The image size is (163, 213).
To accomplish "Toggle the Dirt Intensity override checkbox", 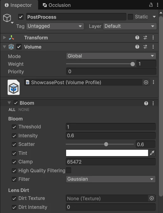I will coord(14,207).
